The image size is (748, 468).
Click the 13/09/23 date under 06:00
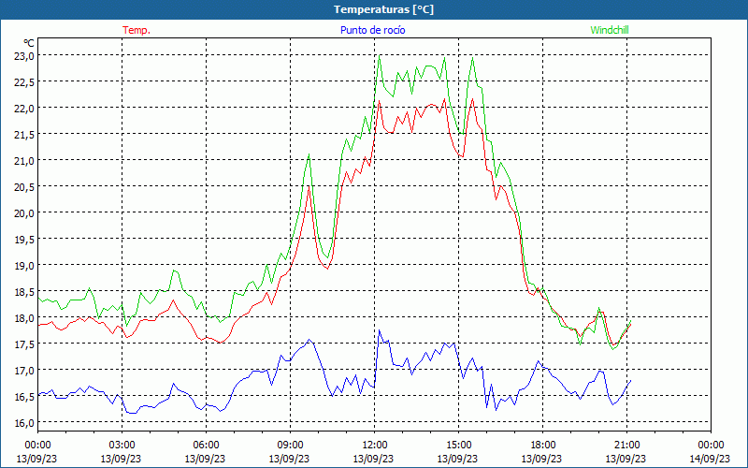(205, 459)
